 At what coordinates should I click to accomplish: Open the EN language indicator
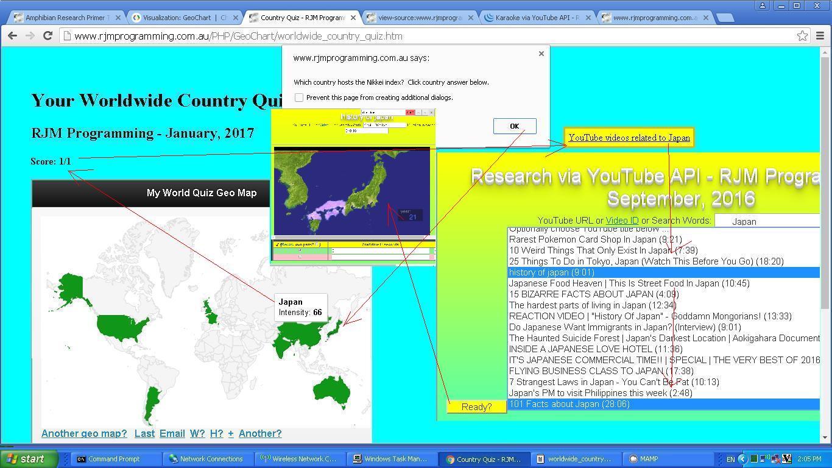730,459
